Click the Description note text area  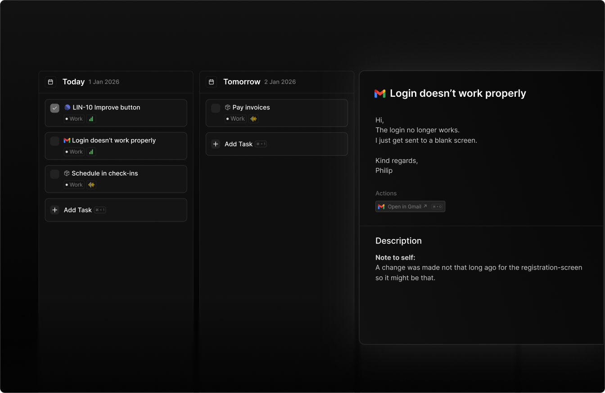[479, 273]
